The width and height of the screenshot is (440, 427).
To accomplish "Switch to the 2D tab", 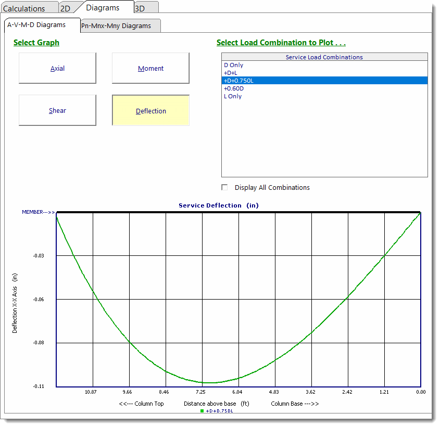I will pos(65,8).
